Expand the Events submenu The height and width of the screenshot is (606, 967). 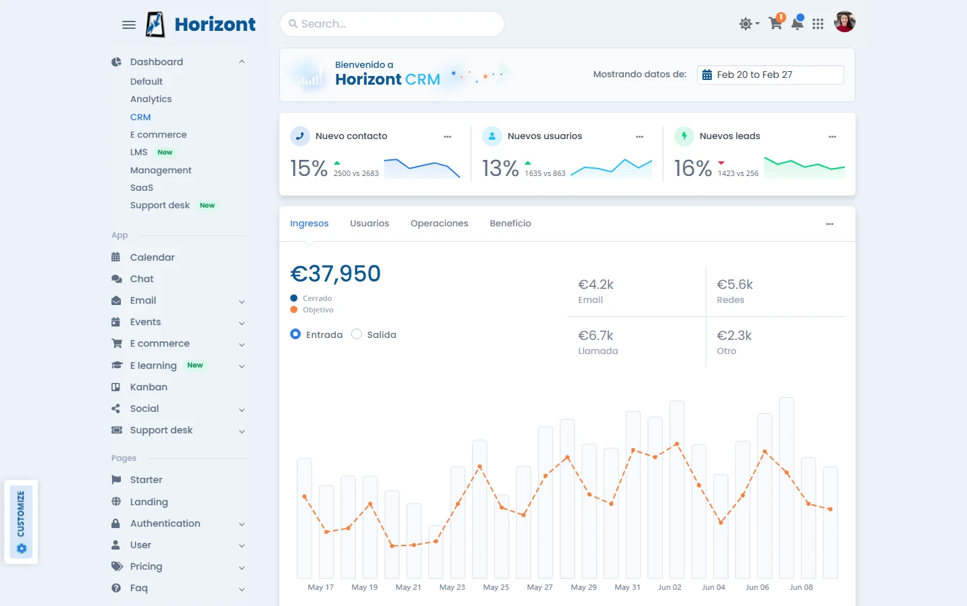[x=179, y=322]
